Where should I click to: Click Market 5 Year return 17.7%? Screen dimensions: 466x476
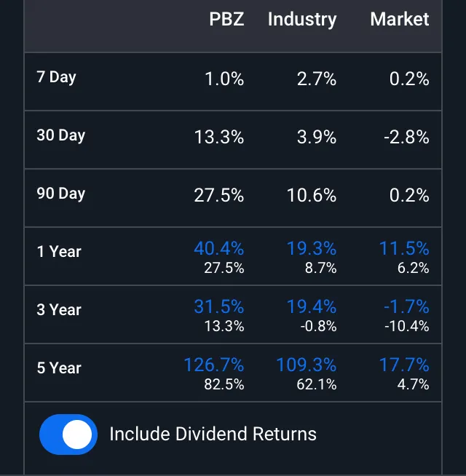pos(404,364)
